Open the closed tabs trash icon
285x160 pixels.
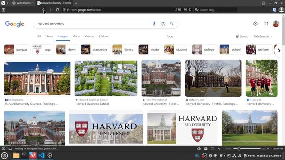tap(263, 3)
